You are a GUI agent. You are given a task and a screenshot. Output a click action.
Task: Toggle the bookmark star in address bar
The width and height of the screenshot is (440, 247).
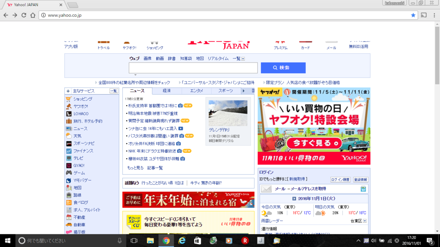[x=413, y=15]
